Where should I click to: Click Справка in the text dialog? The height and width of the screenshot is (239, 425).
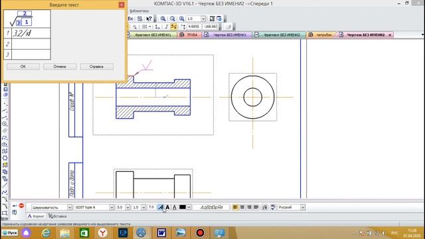point(97,66)
